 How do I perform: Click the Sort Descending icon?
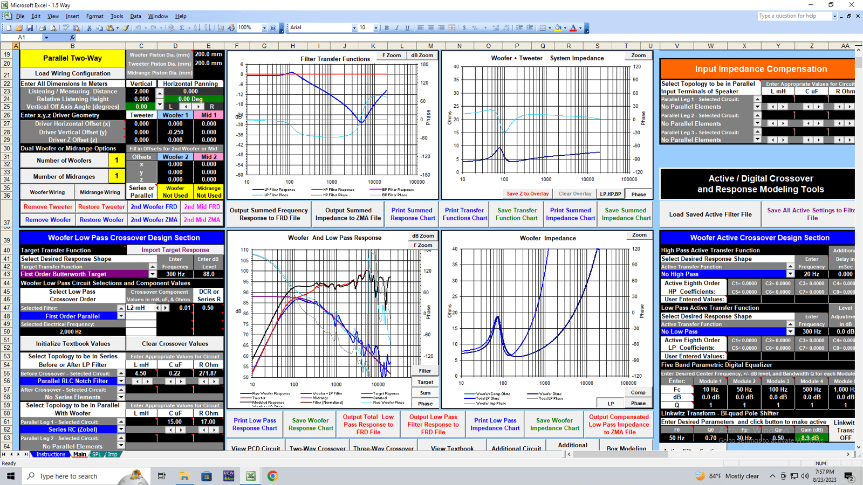(x=208, y=27)
